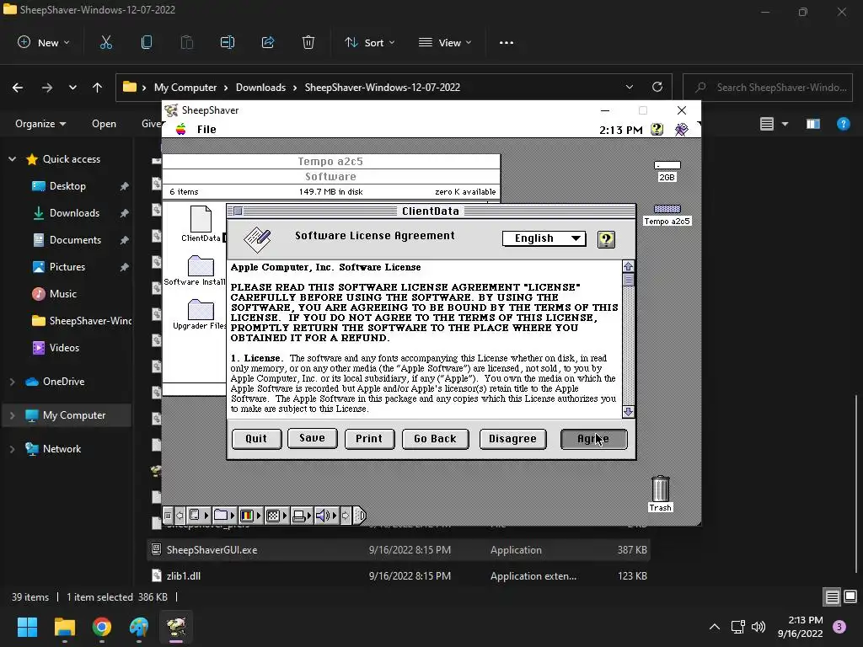Open the printer selector control strip module

pyautogui.click(x=302, y=516)
